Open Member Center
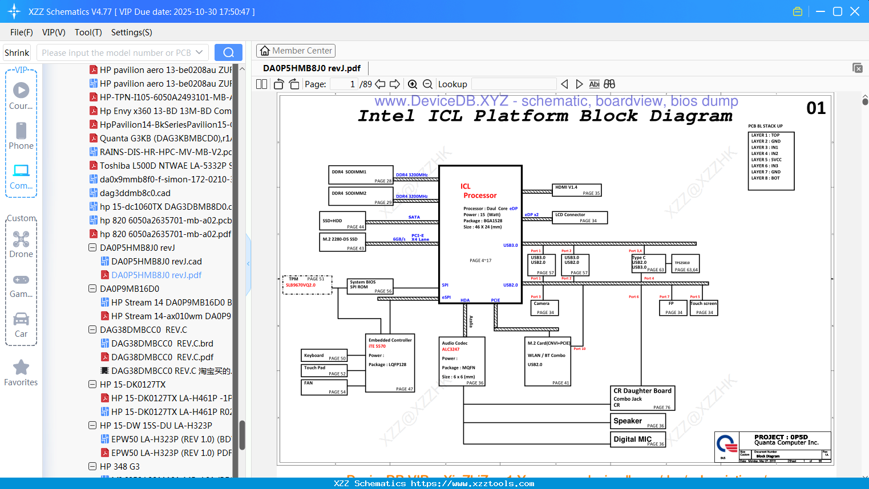This screenshot has width=869, height=489. pos(296,51)
